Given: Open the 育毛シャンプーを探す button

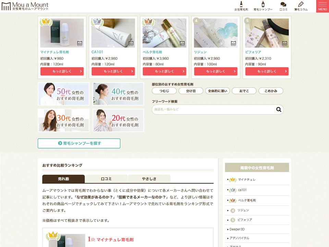Looking at the screenshot, I should 79,143.
